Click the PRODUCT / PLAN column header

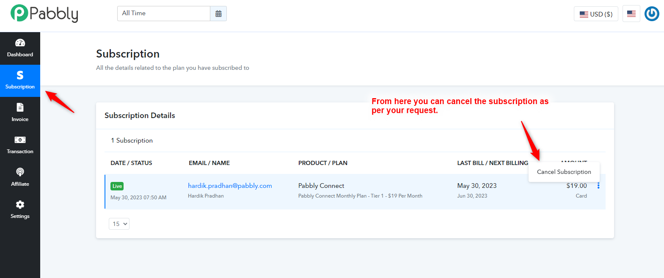[x=323, y=163]
